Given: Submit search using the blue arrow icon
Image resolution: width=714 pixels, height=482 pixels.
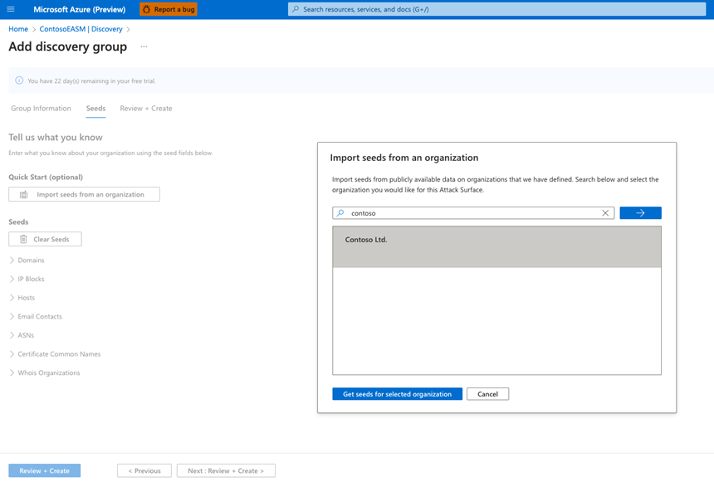Looking at the screenshot, I should [x=640, y=212].
